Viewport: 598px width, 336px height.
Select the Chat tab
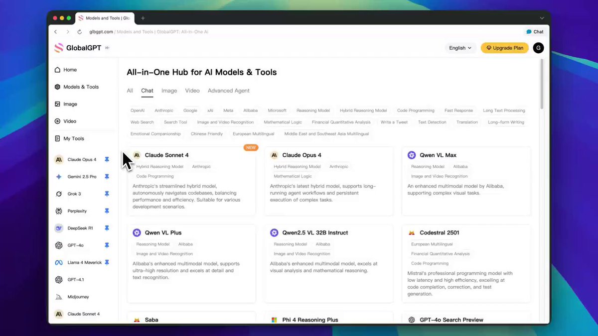(147, 91)
